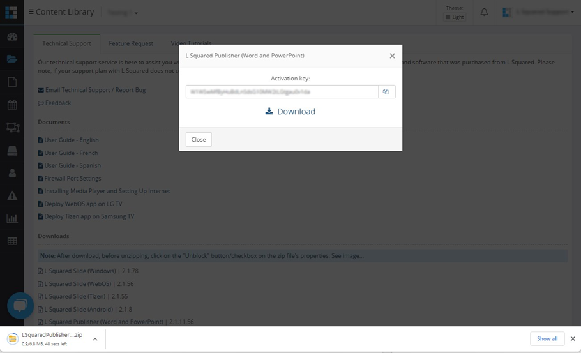Image resolution: width=581 pixels, height=353 pixels.
Task: Click the download arrow icon beside Download
Action: 269,111
